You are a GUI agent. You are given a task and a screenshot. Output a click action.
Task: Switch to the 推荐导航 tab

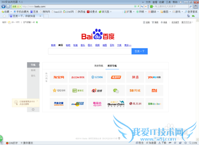[x=112, y=66]
